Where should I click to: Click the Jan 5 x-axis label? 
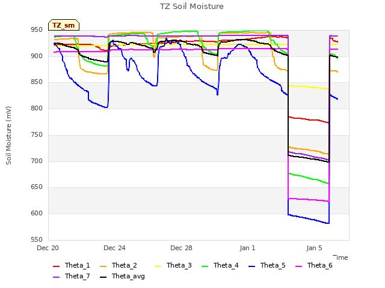(314, 248)
